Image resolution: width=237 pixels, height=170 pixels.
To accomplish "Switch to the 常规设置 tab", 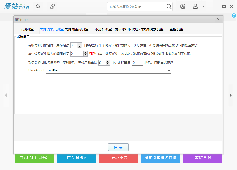I will point(27,29).
